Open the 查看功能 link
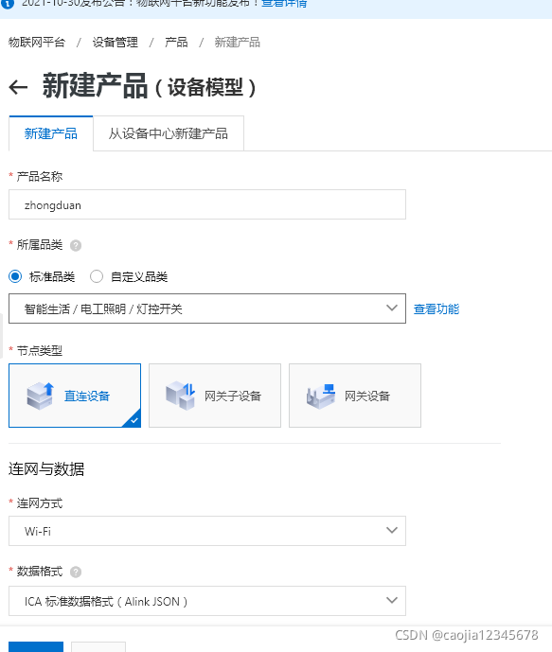Viewport: 552px width, 652px height. click(436, 308)
